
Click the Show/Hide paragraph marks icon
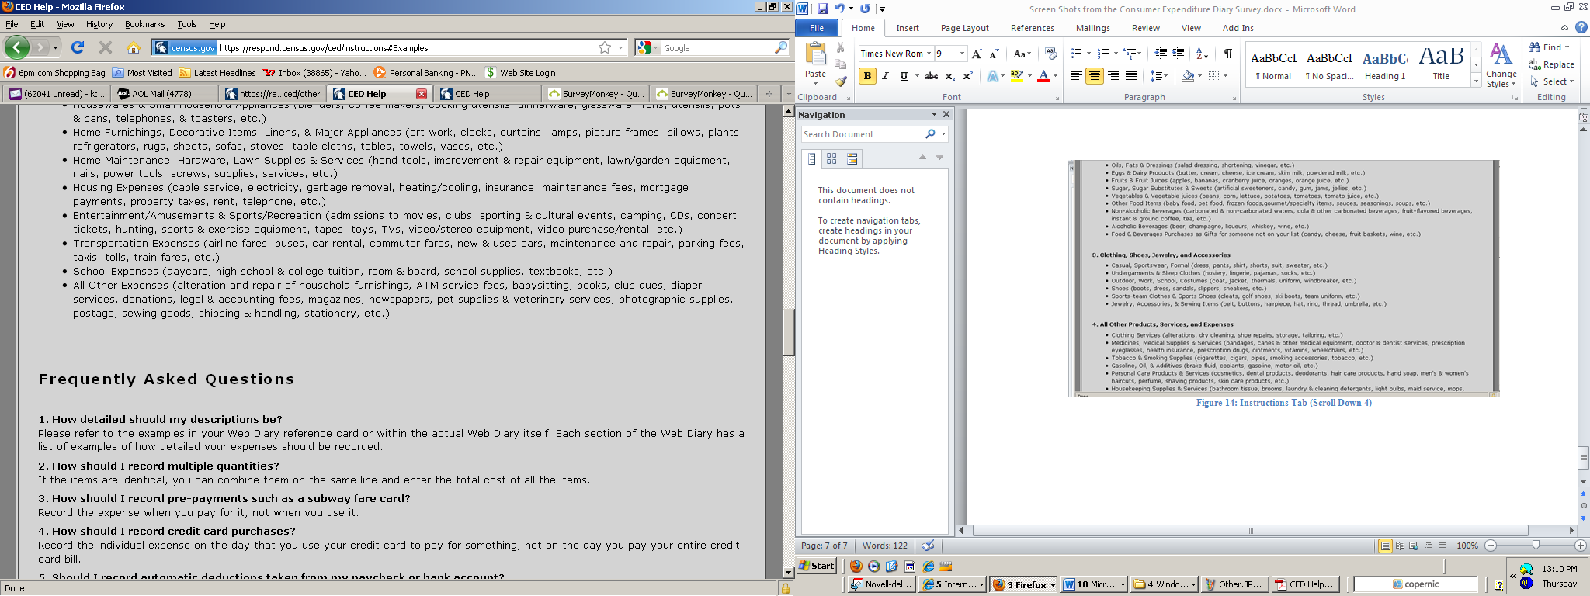[x=1227, y=54]
